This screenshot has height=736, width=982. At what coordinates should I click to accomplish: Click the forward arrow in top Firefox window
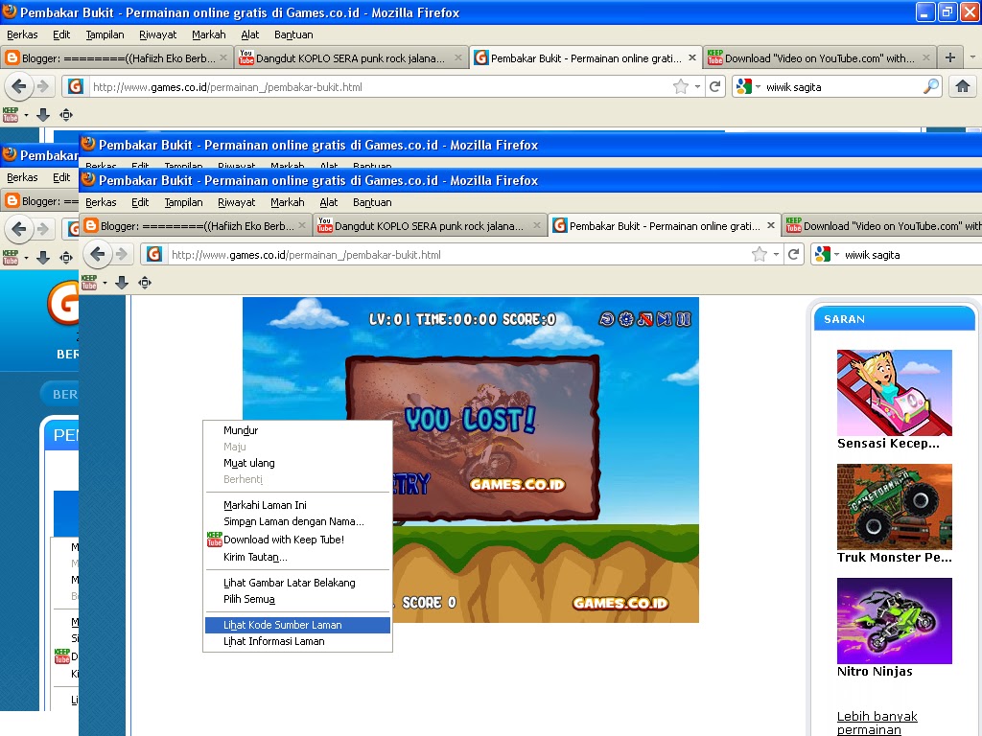click(42, 86)
